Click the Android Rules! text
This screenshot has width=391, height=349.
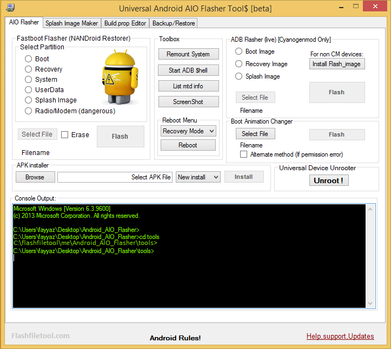tap(175, 338)
